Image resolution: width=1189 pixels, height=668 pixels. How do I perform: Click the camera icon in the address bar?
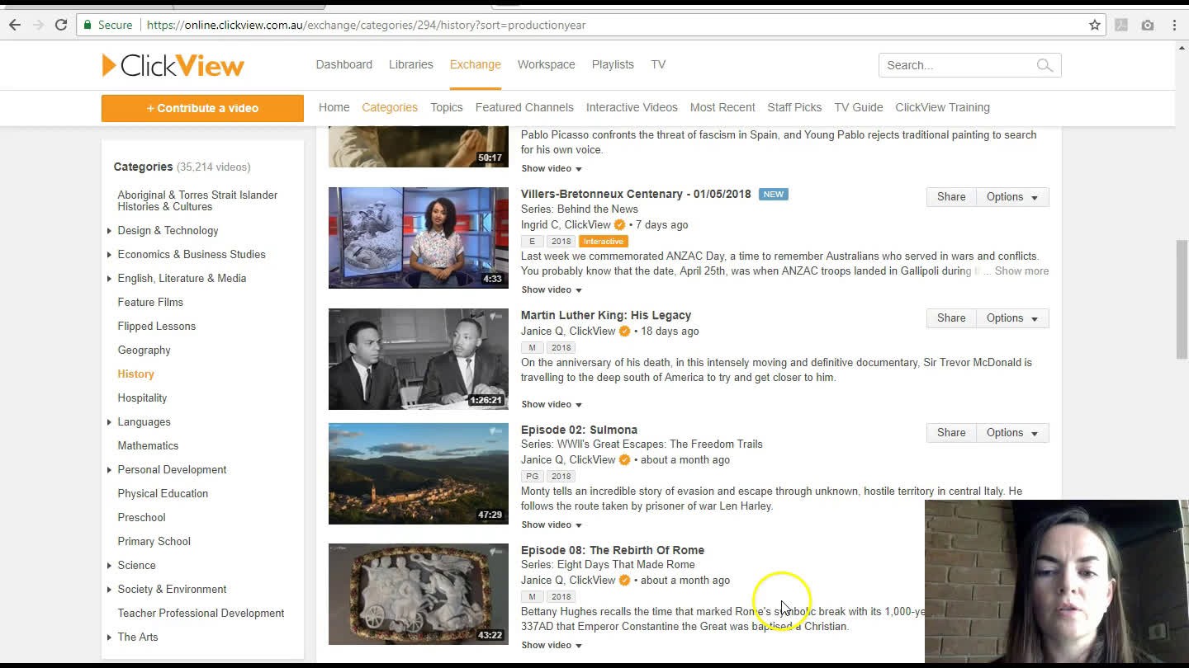pos(1147,26)
